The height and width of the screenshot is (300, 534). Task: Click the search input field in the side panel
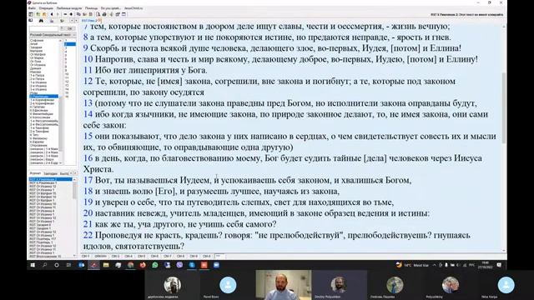[44, 28]
